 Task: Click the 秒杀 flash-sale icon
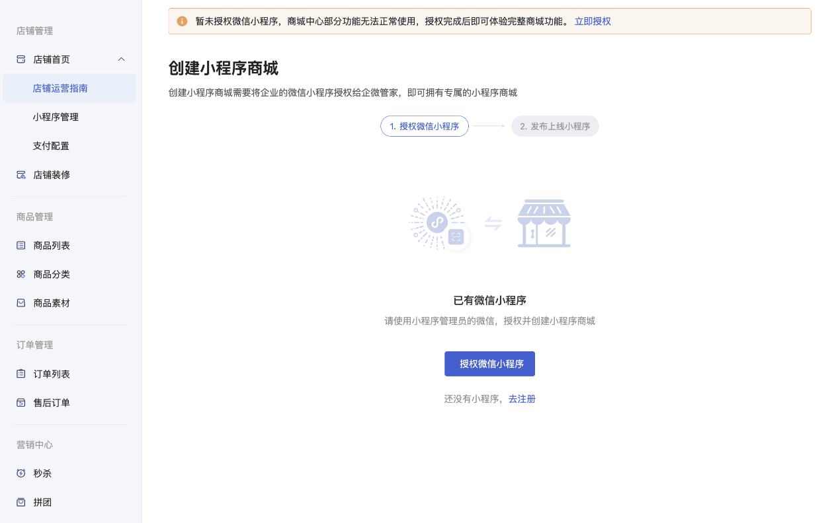[21, 473]
